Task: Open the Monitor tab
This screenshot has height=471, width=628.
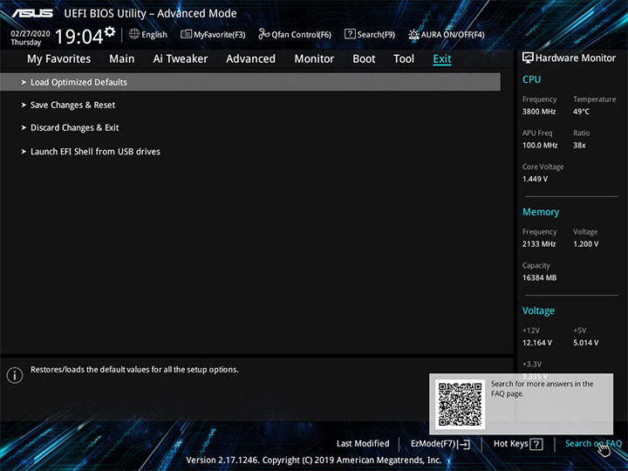Action: coord(314,59)
